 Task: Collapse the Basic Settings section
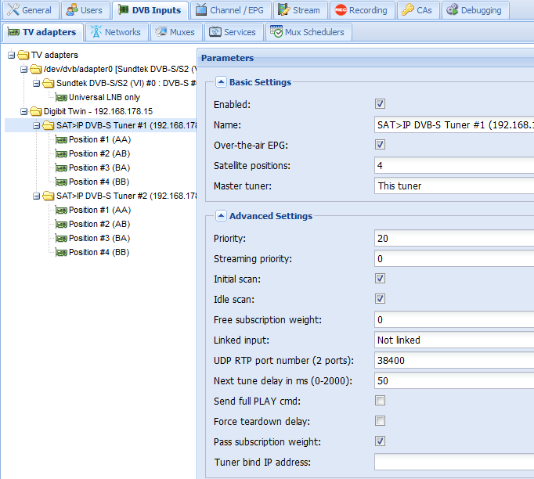(221, 82)
